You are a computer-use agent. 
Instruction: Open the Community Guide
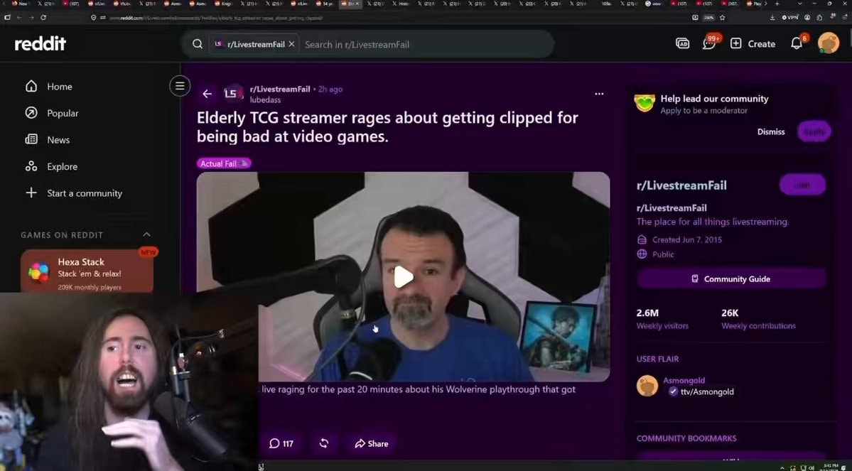(731, 278)
